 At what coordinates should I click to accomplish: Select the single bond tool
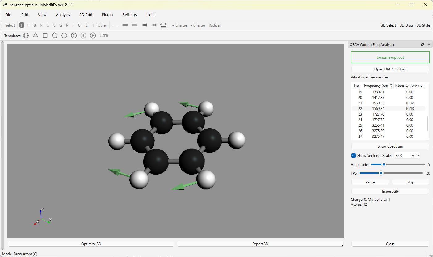pos(116,25)
